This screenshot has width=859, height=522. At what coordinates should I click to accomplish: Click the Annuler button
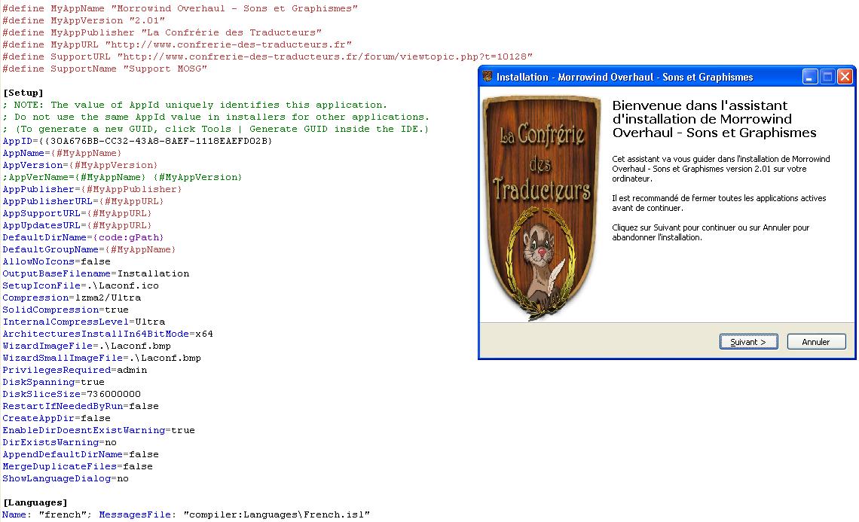[816, 342]
